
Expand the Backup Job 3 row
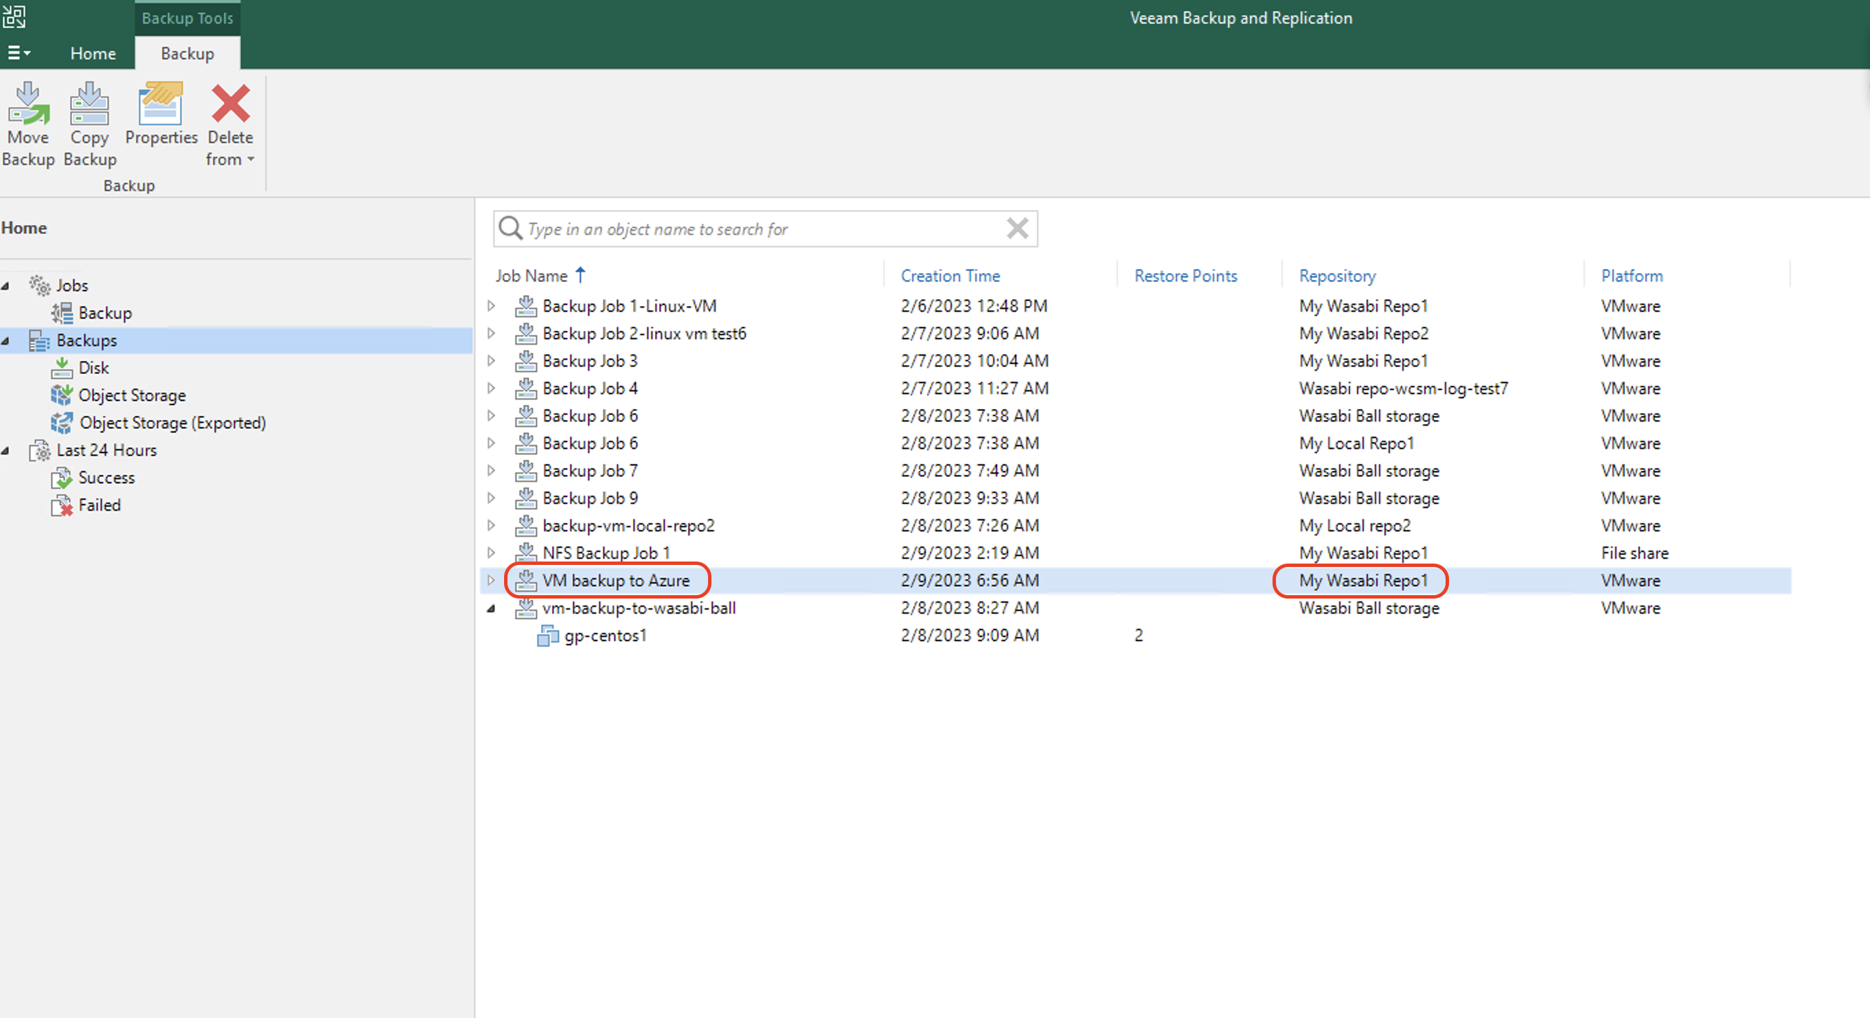(492, 360)
